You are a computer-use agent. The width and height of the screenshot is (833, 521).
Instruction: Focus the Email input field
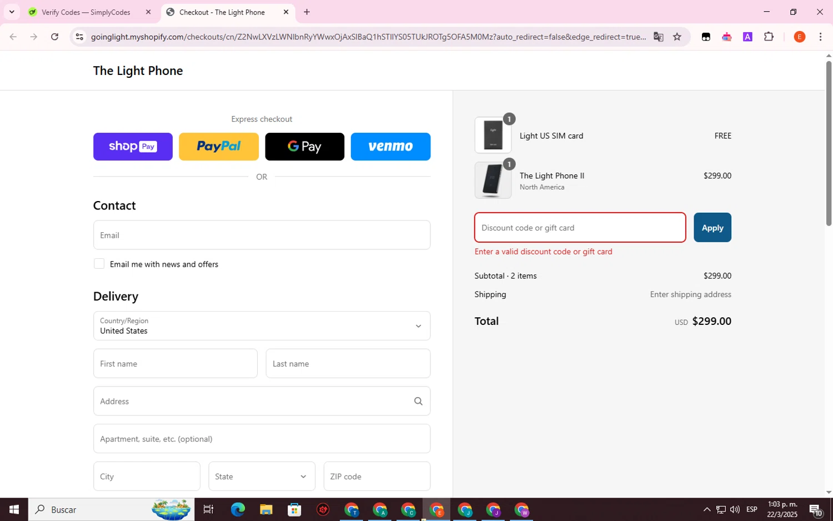(x=262, y=235)
